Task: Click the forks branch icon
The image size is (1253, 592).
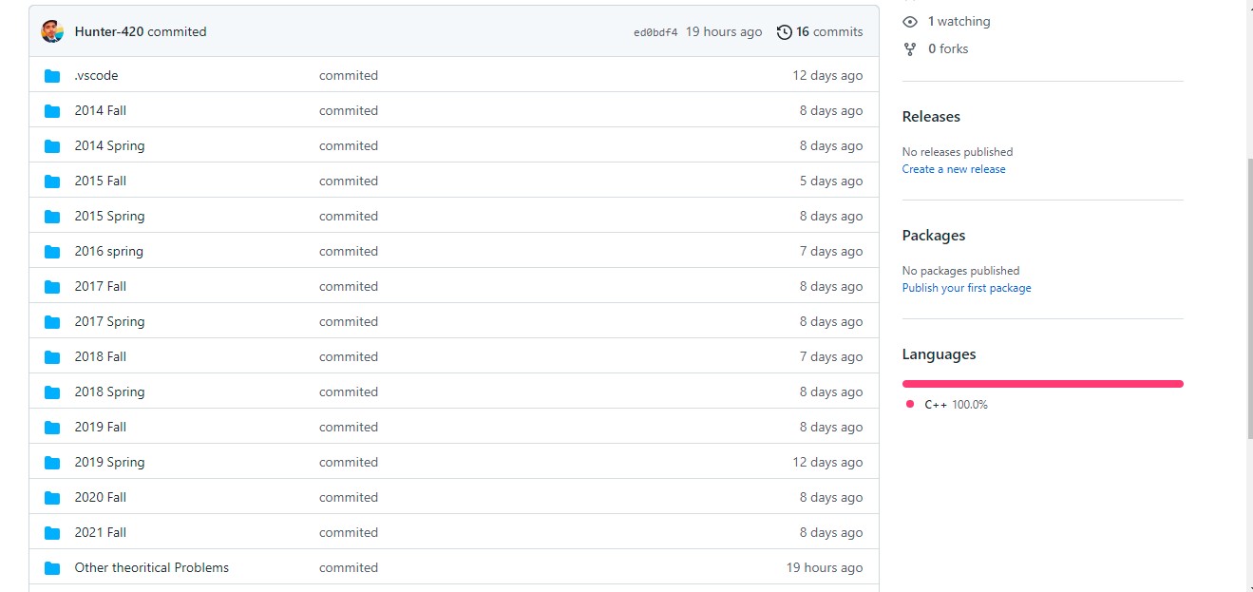Action: click(910, 48)
